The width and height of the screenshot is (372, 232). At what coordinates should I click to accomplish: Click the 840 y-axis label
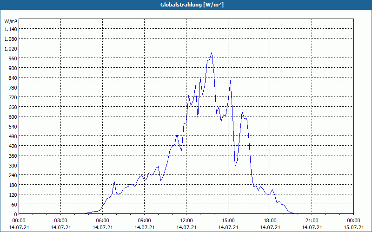point(13,78)
